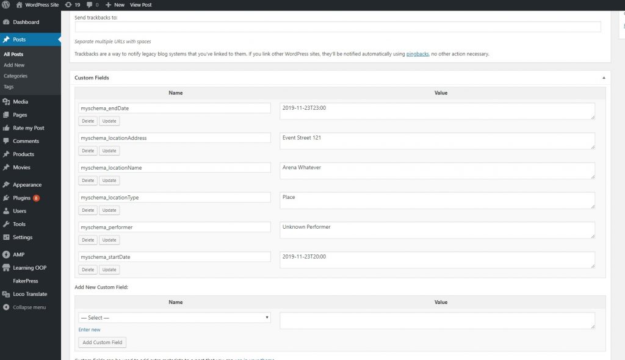Click the Settings sliders icon
The width and height of the screenshot is (625, 360).
[x=6, y=237]
